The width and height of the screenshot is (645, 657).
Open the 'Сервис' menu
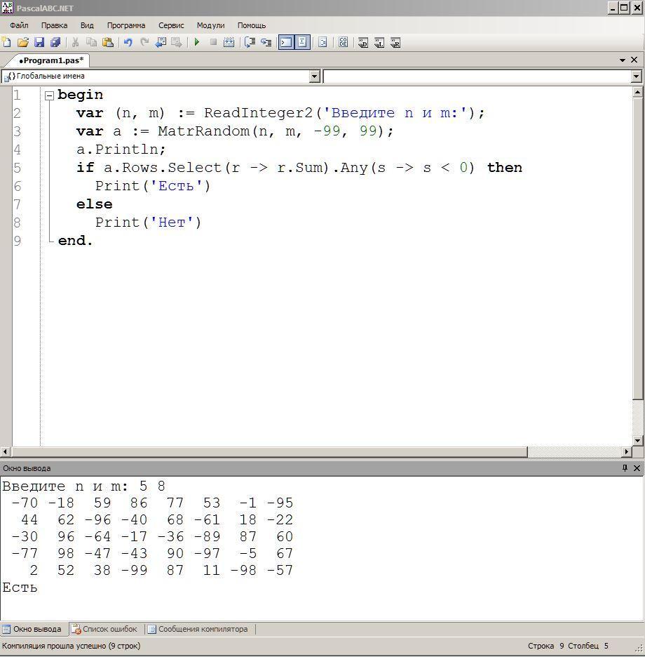coord(171,25)
